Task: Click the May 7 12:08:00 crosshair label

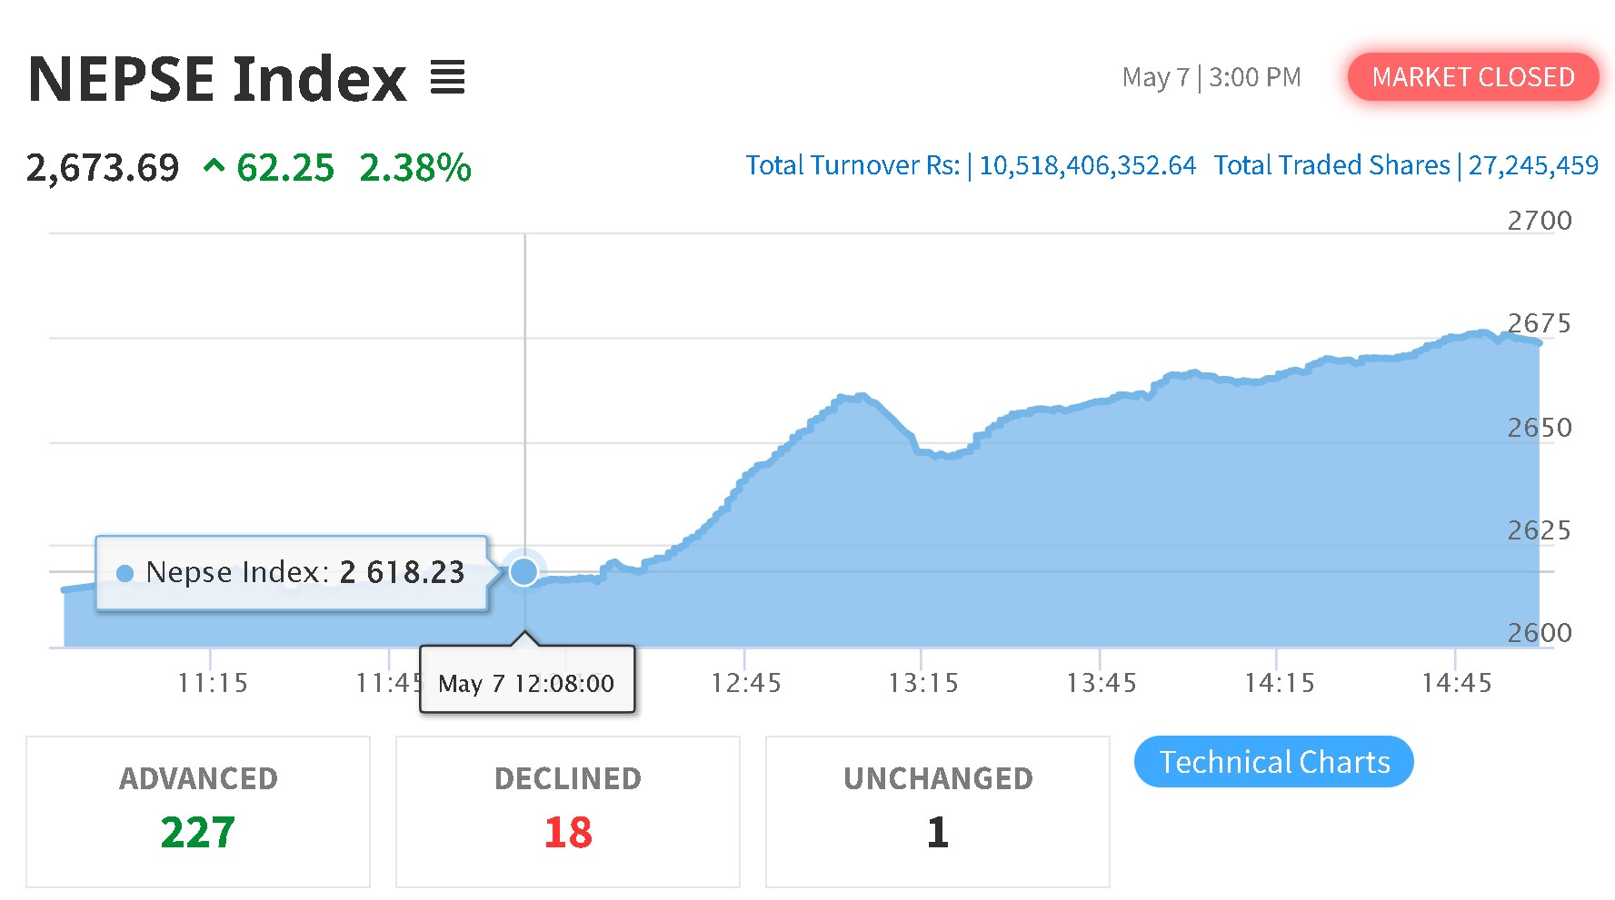Action: coord(527,683)
